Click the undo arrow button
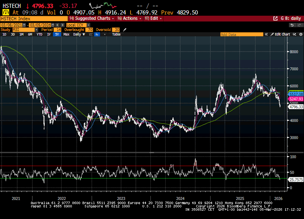The height and width of the screenshot is (219, 304). 292,25
